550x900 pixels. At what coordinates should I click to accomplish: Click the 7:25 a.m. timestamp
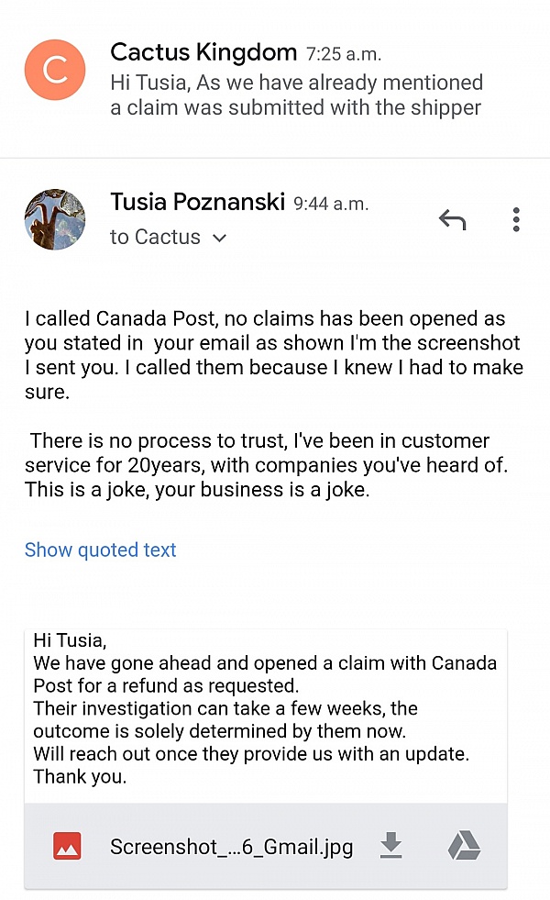[345, 54]
